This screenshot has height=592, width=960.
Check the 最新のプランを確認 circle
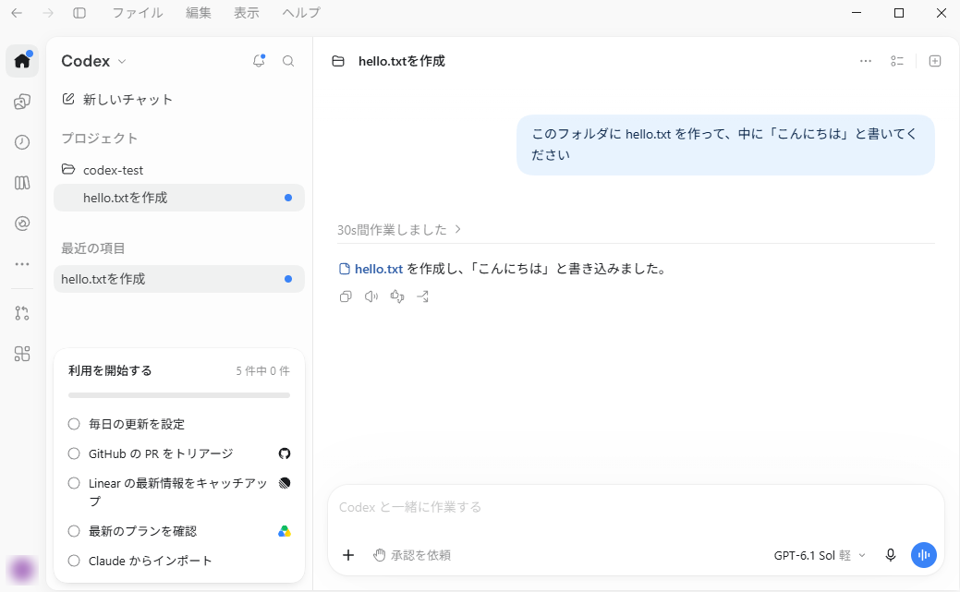[x=74, y=531]
